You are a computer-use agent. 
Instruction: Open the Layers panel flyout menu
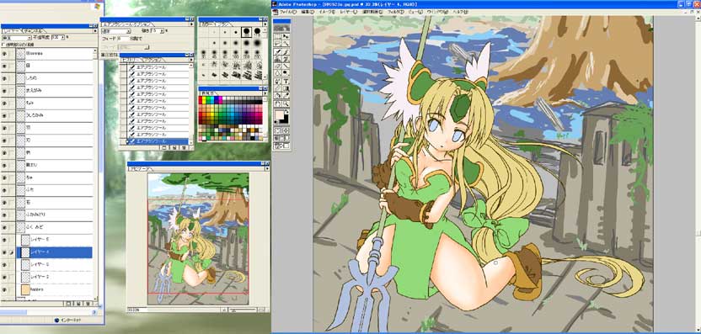[x=94, y=31]
